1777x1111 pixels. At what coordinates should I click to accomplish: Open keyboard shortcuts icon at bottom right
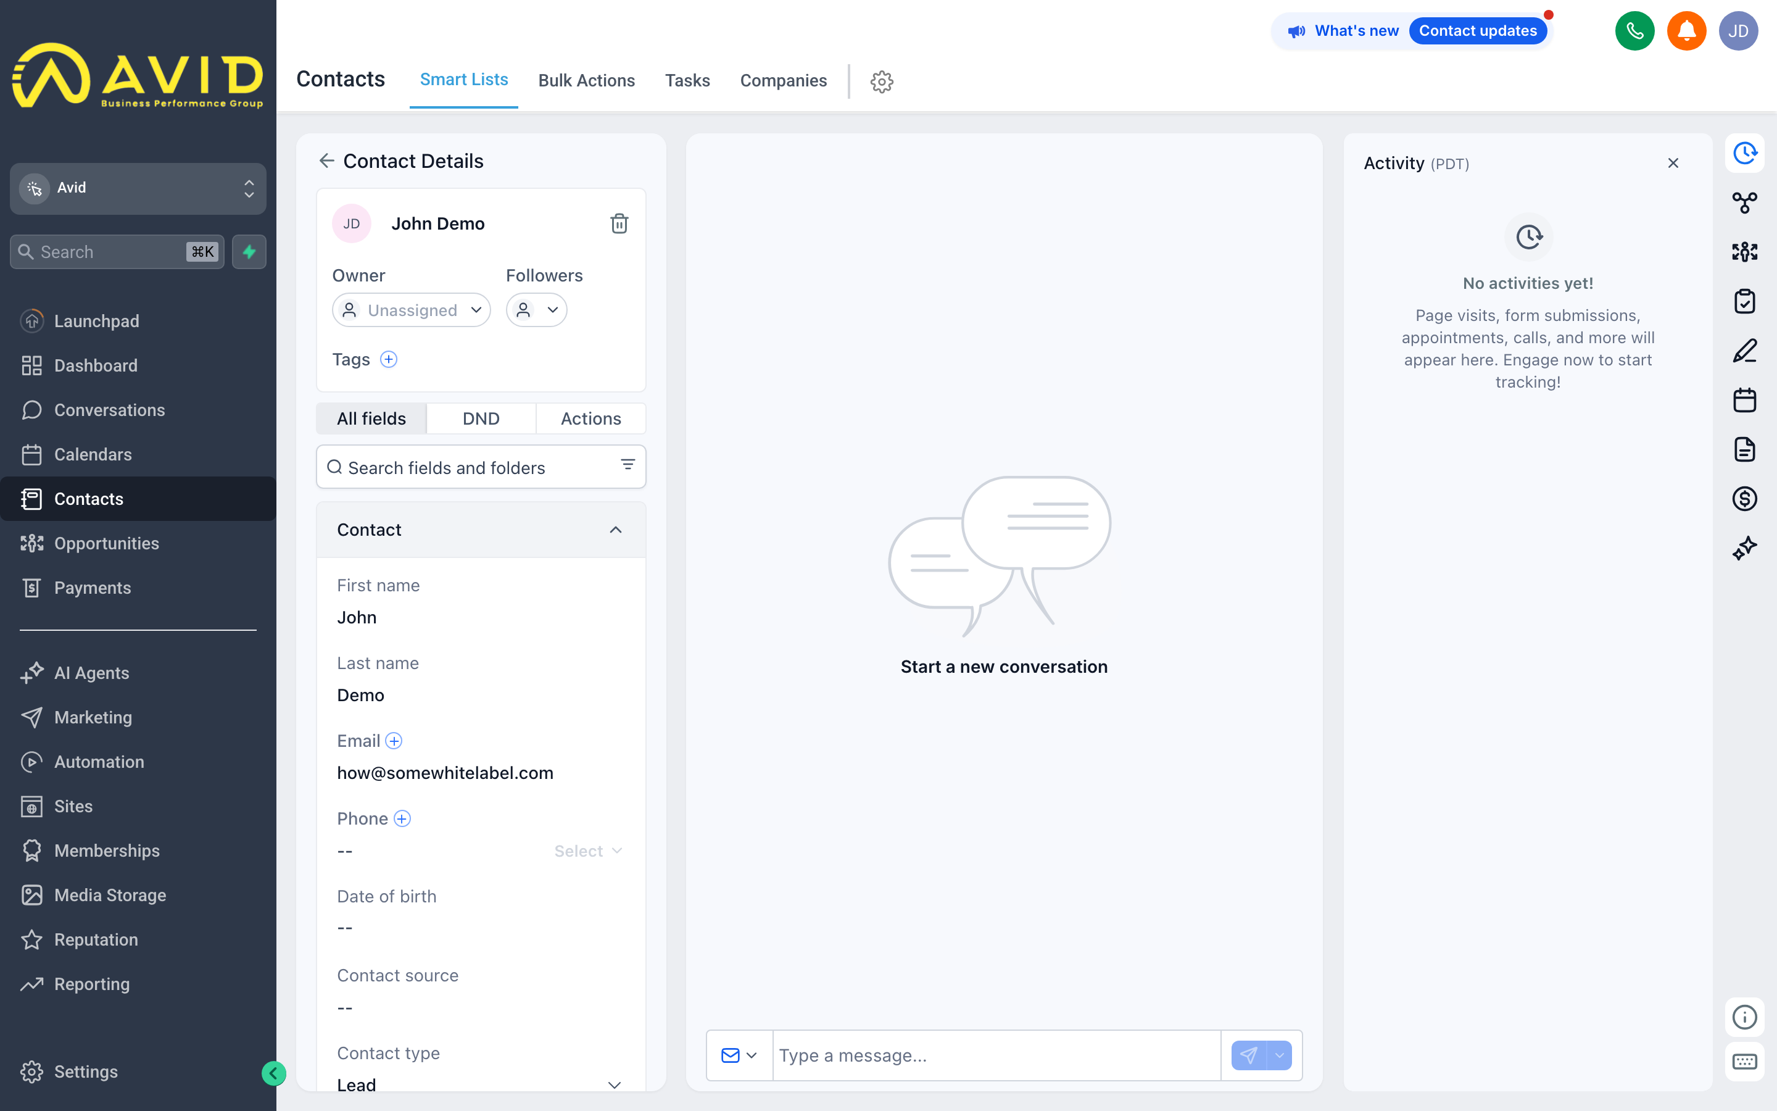tap(1744, 1062)
